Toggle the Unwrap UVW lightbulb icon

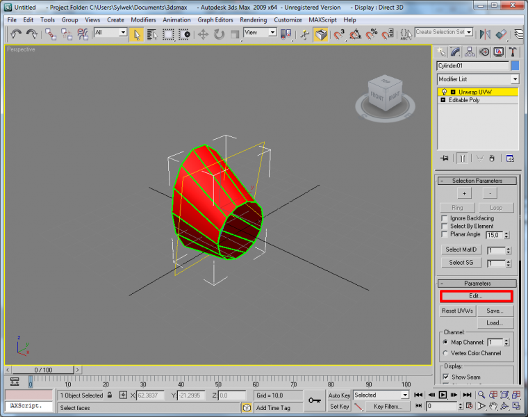[x=443, y=92]
